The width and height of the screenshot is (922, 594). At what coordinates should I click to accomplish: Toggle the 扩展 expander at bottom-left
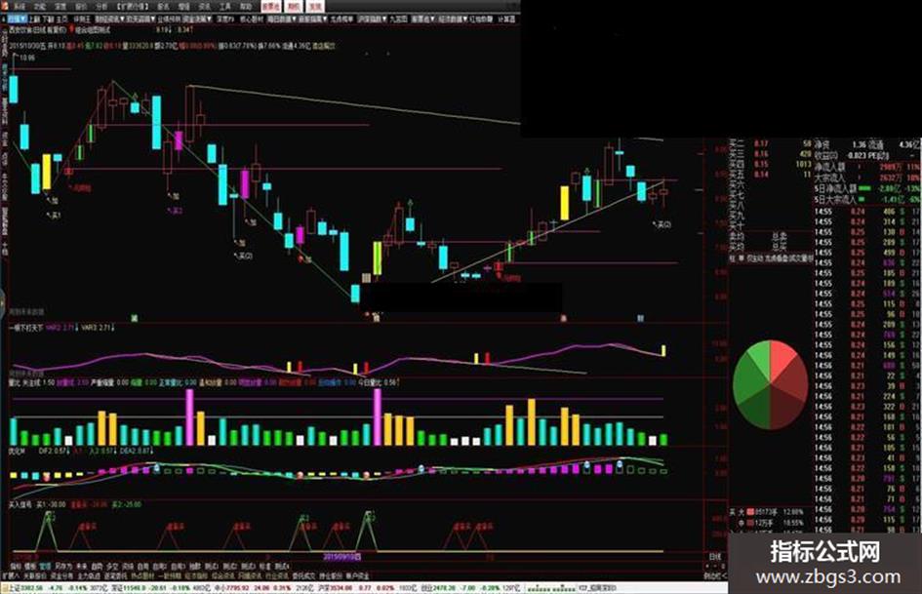(10, 575)
